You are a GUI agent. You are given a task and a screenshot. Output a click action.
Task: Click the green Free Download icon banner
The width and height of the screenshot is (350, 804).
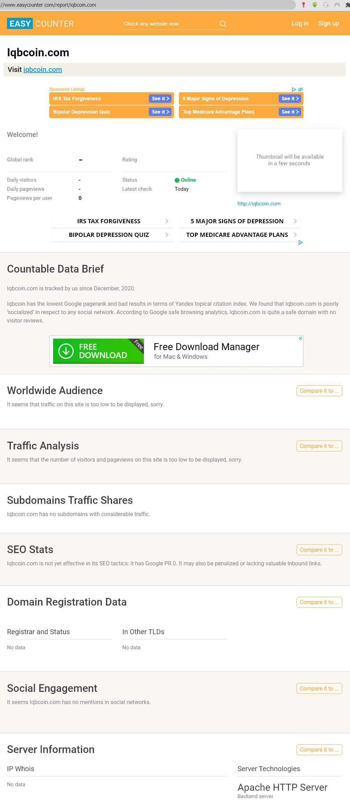[98, 351]
